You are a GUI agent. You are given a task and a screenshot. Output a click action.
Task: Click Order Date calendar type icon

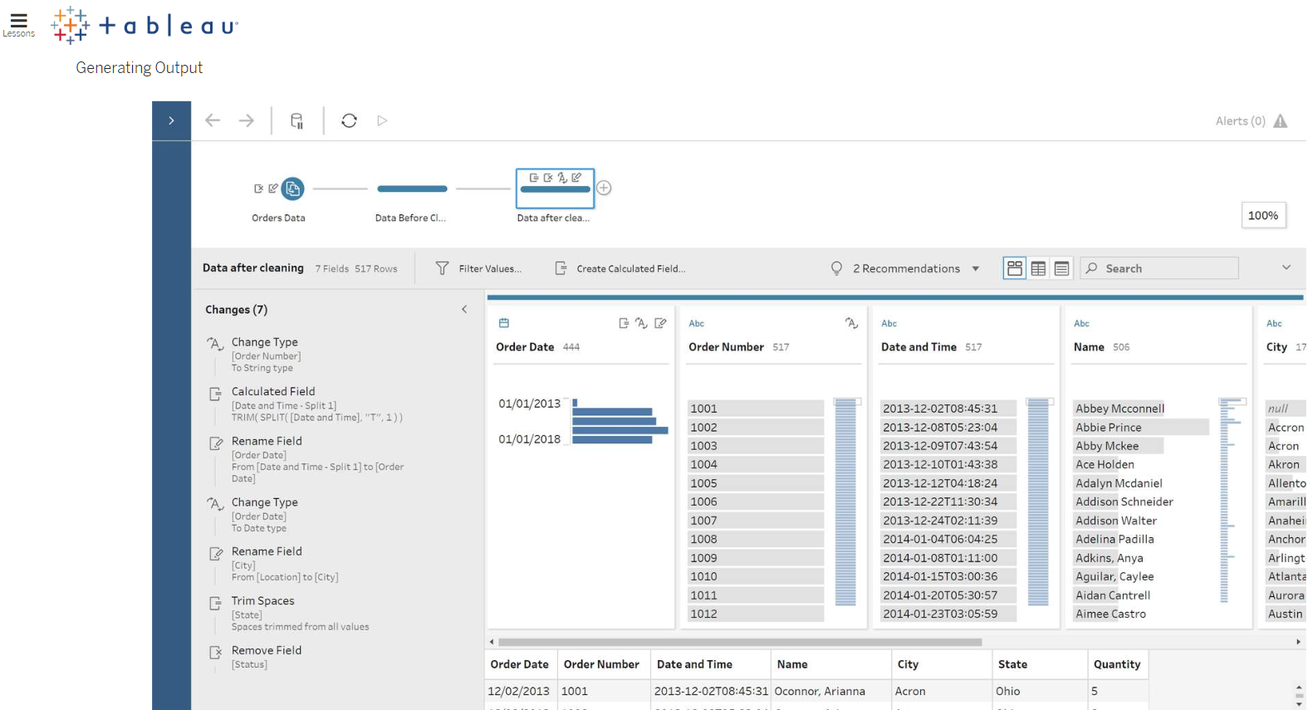click(x=503, y=323)
